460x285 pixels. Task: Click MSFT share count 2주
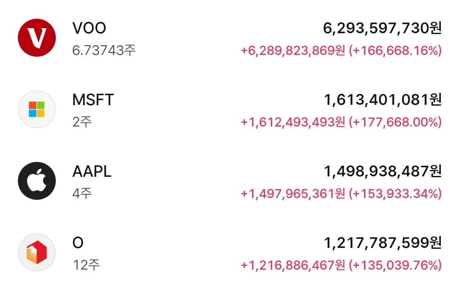coord(82,122)
